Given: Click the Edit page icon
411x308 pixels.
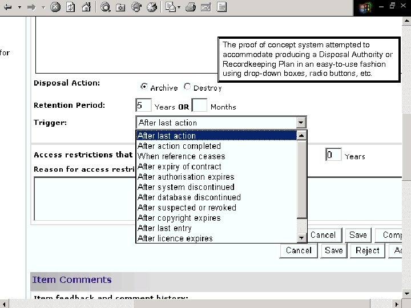Looking at the screenshot, I should point(205,7).
